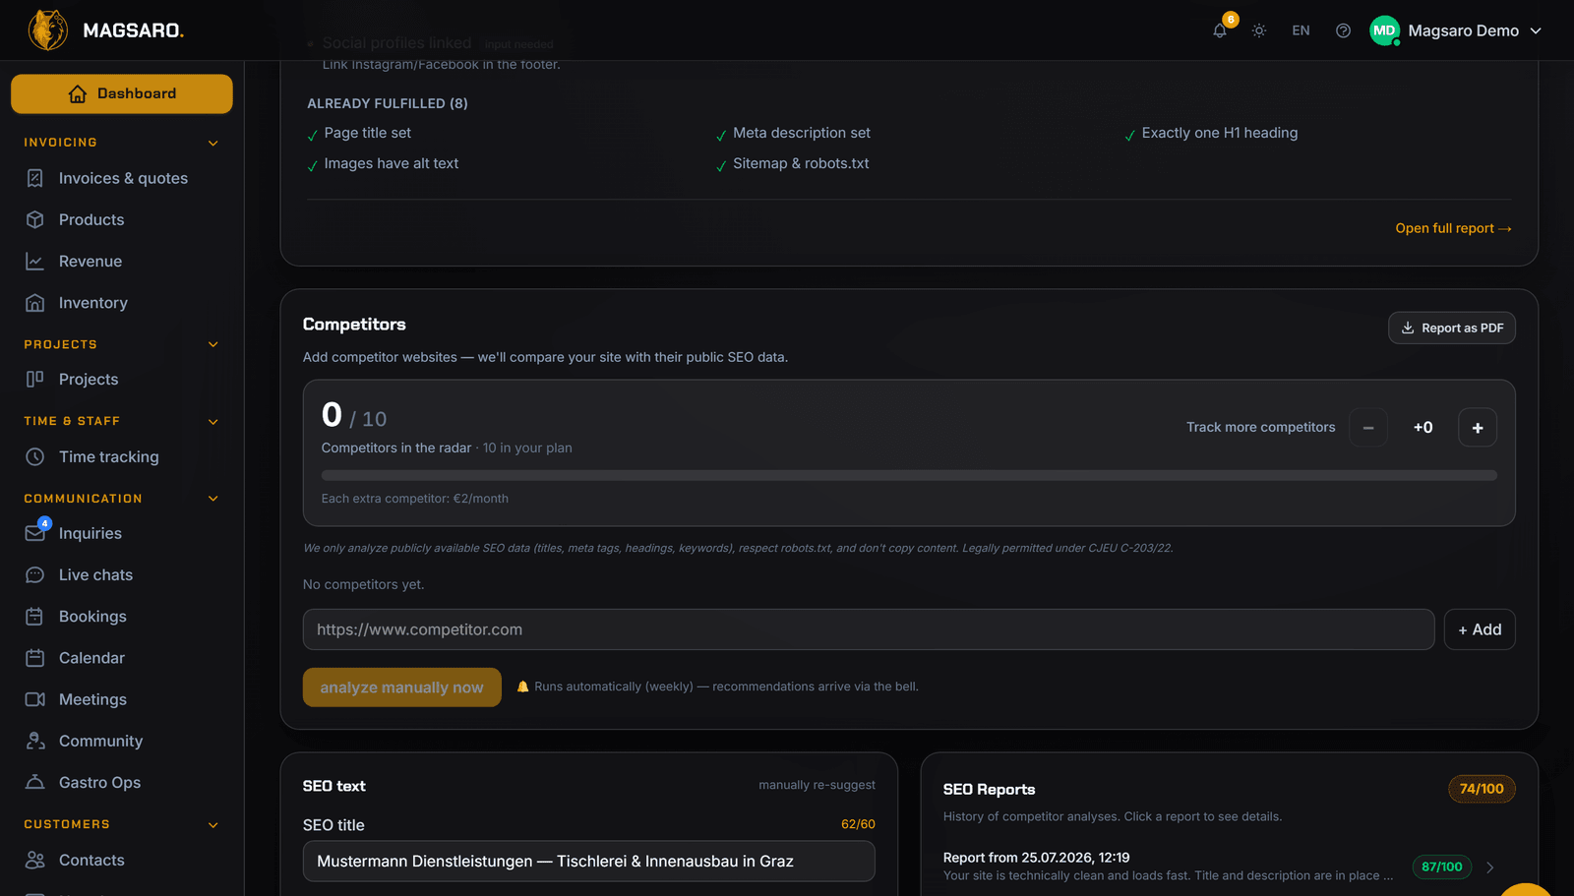Toggle light/dark theme sun icon
Screen dimensions: 1574x896
(1259, 30)
